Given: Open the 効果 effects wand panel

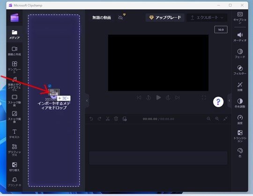Looking at the screenshot, I should click(x=240, y=87).
